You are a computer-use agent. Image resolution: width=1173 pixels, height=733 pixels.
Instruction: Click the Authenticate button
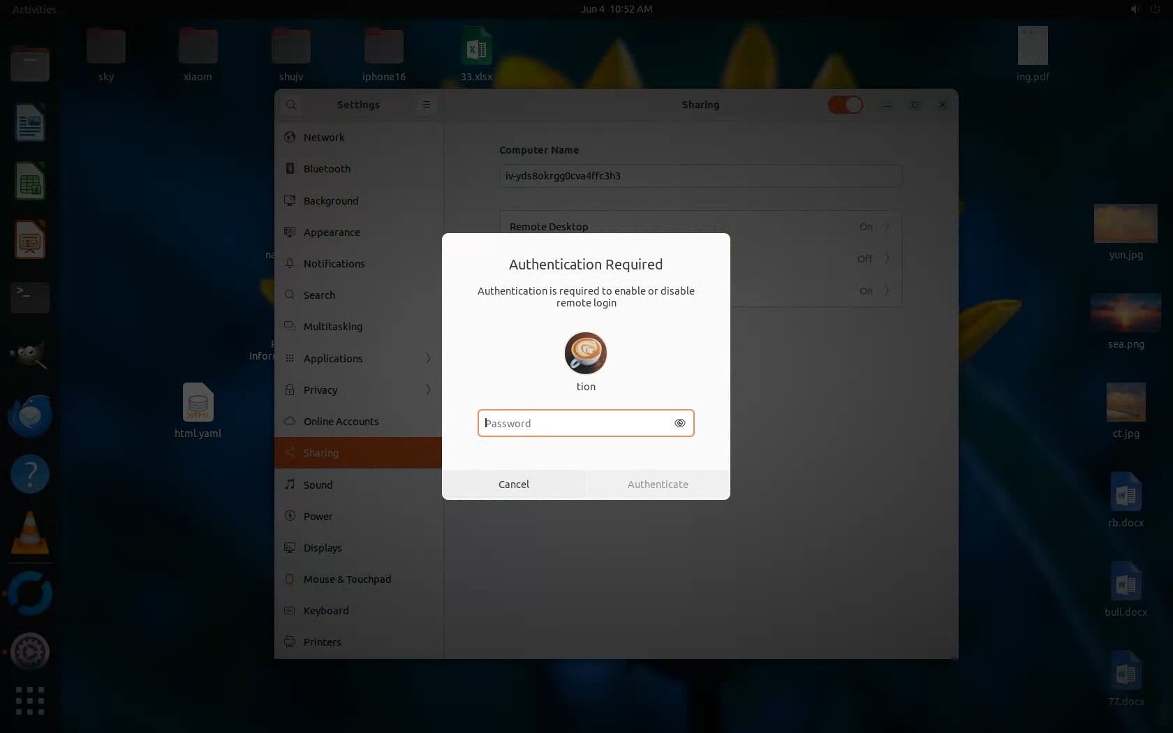(x=658, y=484)
